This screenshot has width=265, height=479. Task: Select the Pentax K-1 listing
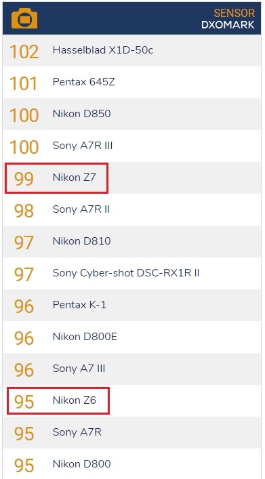point(132,306)
